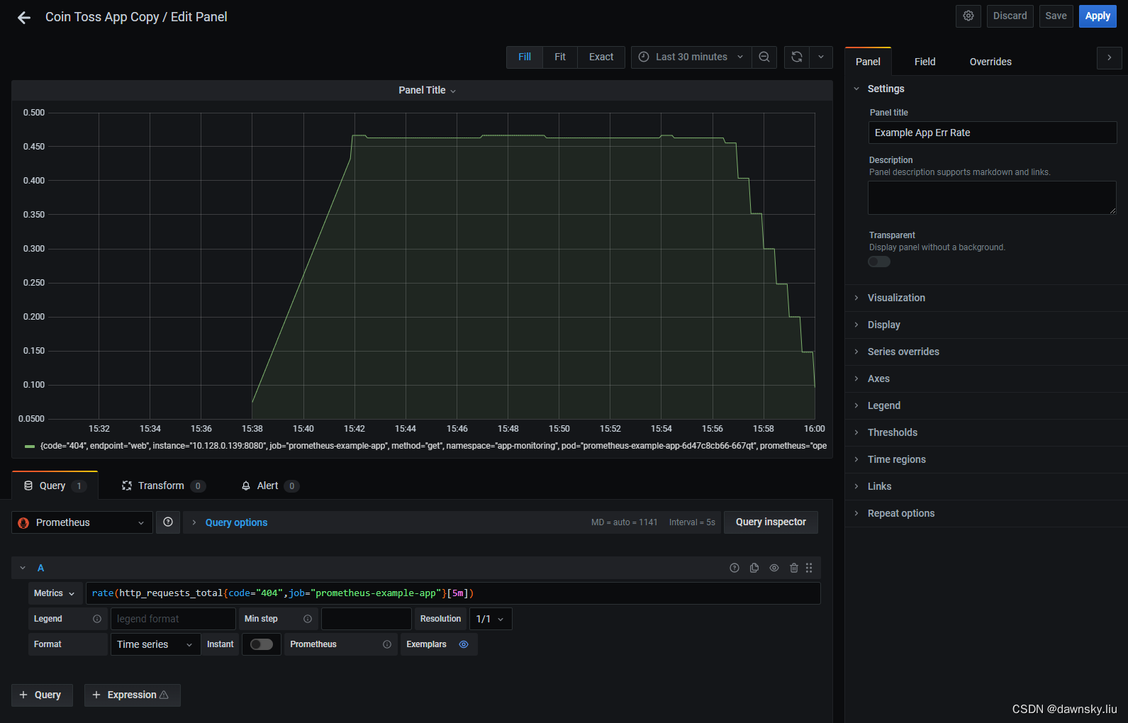This screenshot has width=1128, height=723.
Task: Click green legend series color swatch
Action: pyautogui.click(x=30, y=447)
